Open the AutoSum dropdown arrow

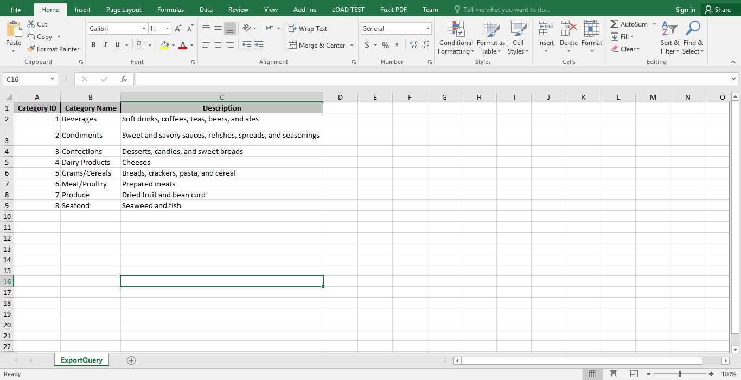[x=654, y=24]
